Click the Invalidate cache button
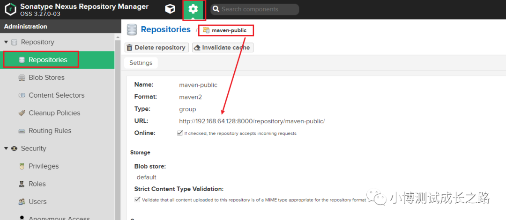Viewport: 506px width, 220px height. (x=223, y=48)
